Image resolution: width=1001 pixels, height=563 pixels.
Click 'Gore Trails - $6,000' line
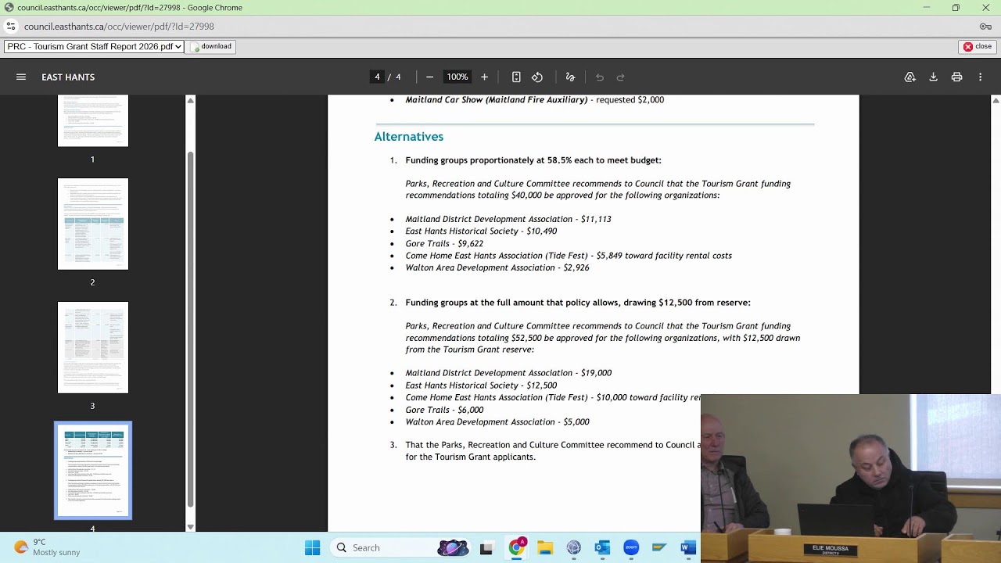click(x=444, y=410)
